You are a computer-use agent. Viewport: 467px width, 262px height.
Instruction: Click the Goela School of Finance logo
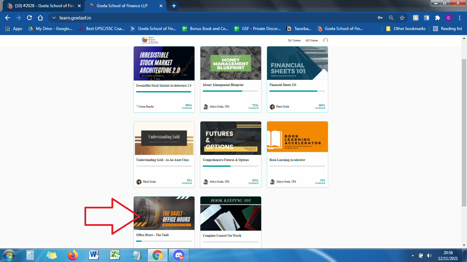pos(150,40)
